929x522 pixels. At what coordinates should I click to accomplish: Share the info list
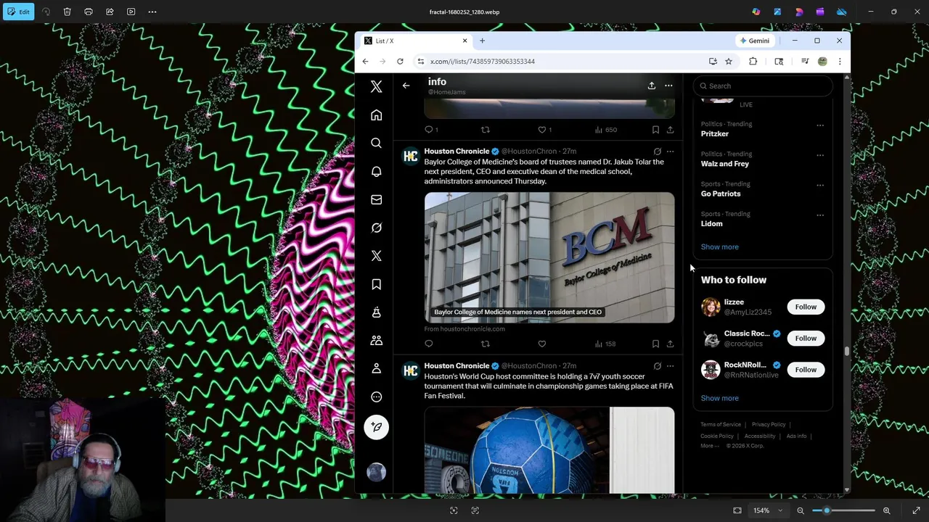pos(652,86)
